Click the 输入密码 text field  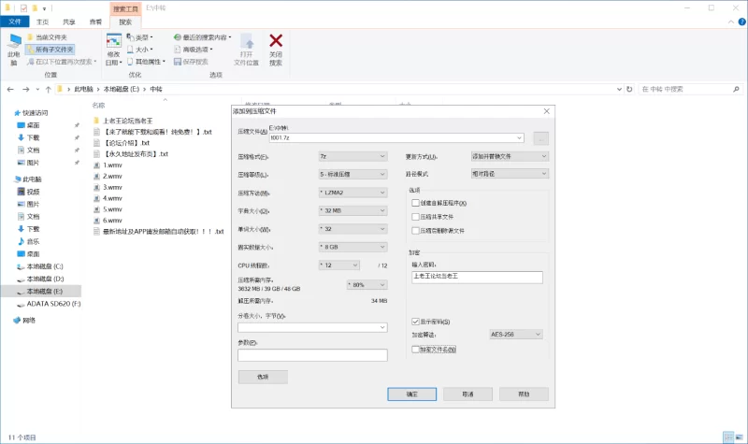tap(477, 277)
